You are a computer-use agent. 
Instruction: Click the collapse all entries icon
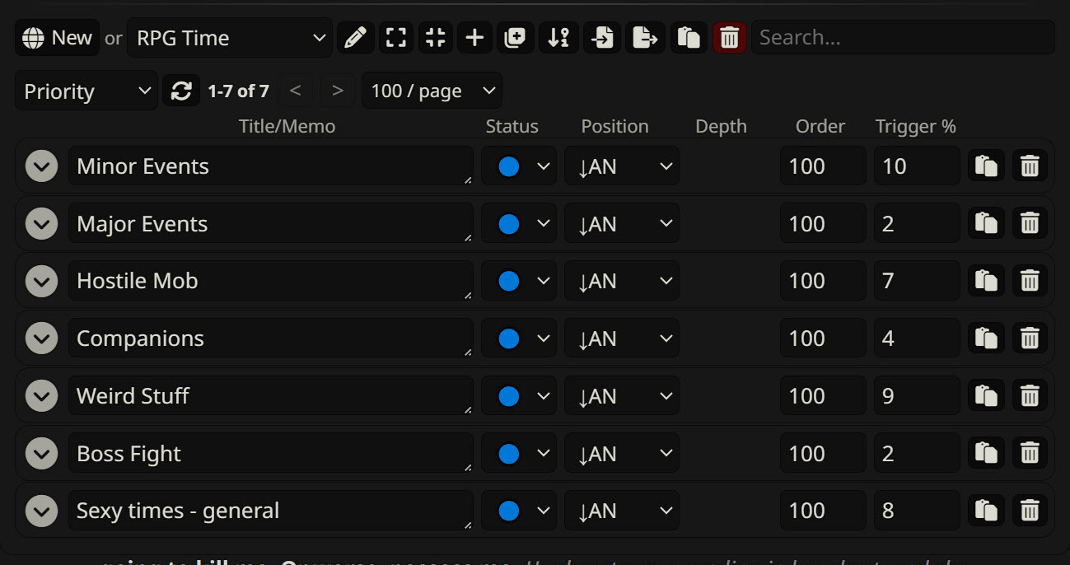(x=436, y=38)
